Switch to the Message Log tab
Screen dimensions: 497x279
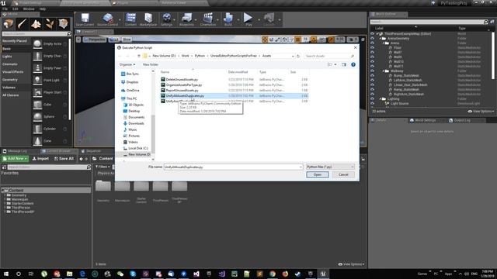15,151
